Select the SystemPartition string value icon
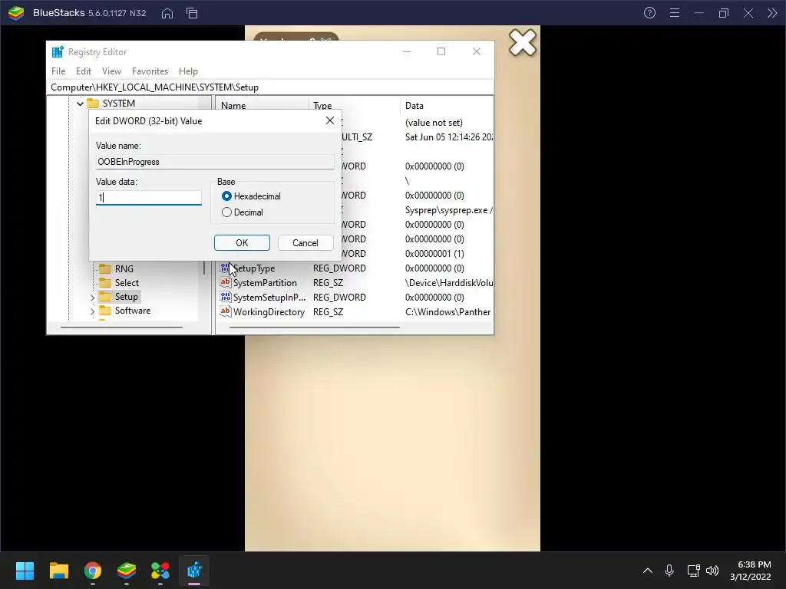786x589 pixels. (225, 282)
